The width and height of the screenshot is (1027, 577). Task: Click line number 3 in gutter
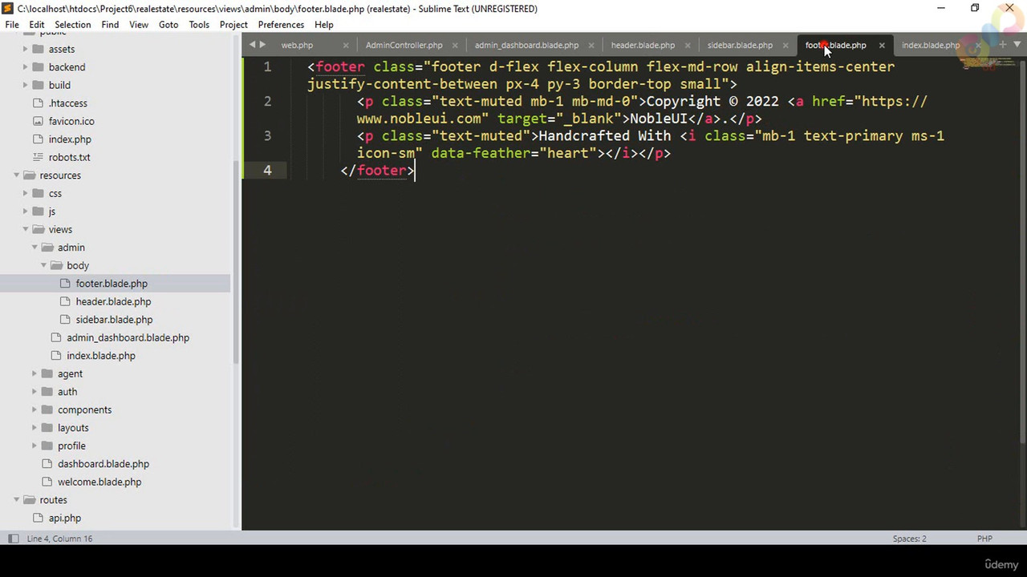(267, 135)
